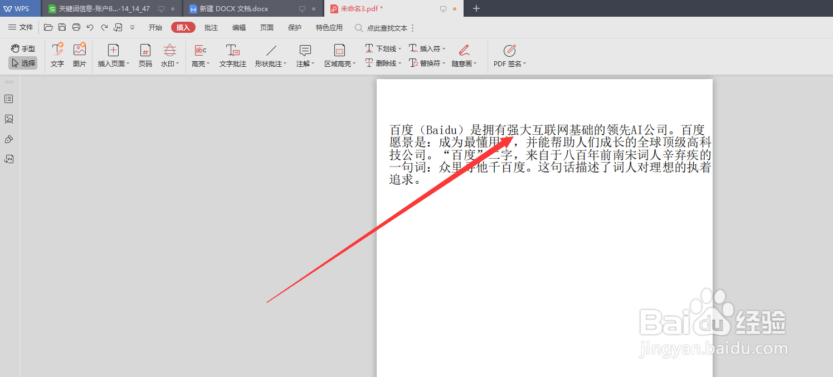Click the 图片 insert image tool

click(80, 55)
